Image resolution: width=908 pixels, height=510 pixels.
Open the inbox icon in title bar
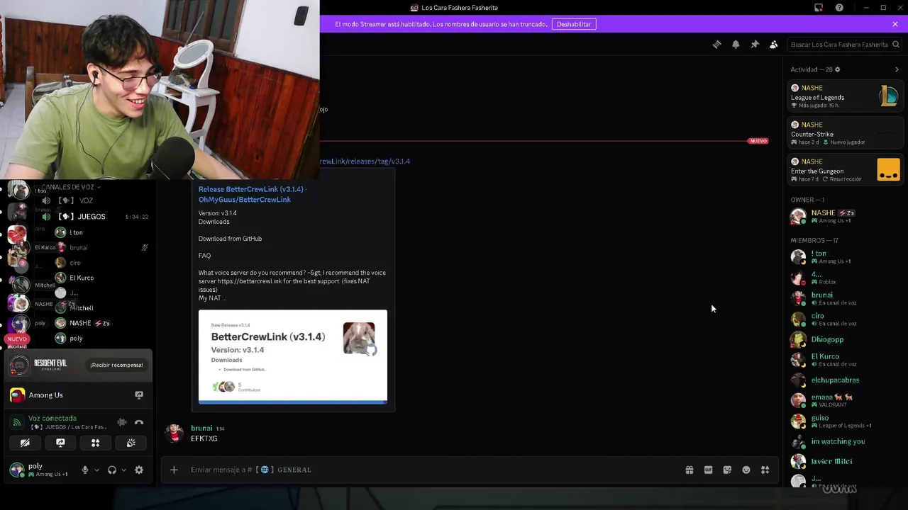pos(819,8)
